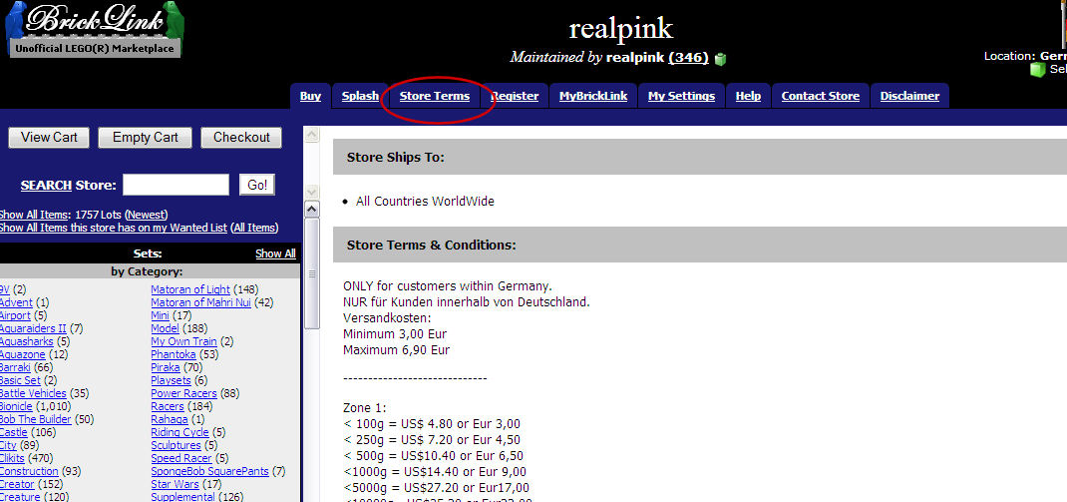This screenshot has width=1067, height=502.
Task: Open the My Own Train category
Action: pos(183,341)
